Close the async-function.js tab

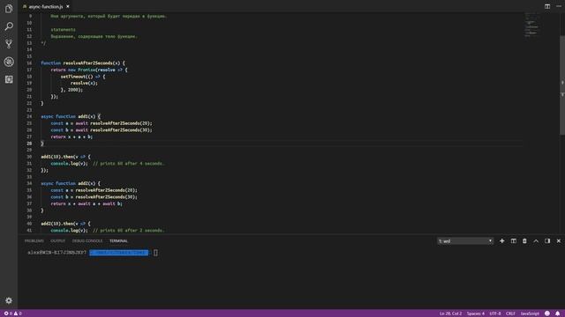pos(68,6)
